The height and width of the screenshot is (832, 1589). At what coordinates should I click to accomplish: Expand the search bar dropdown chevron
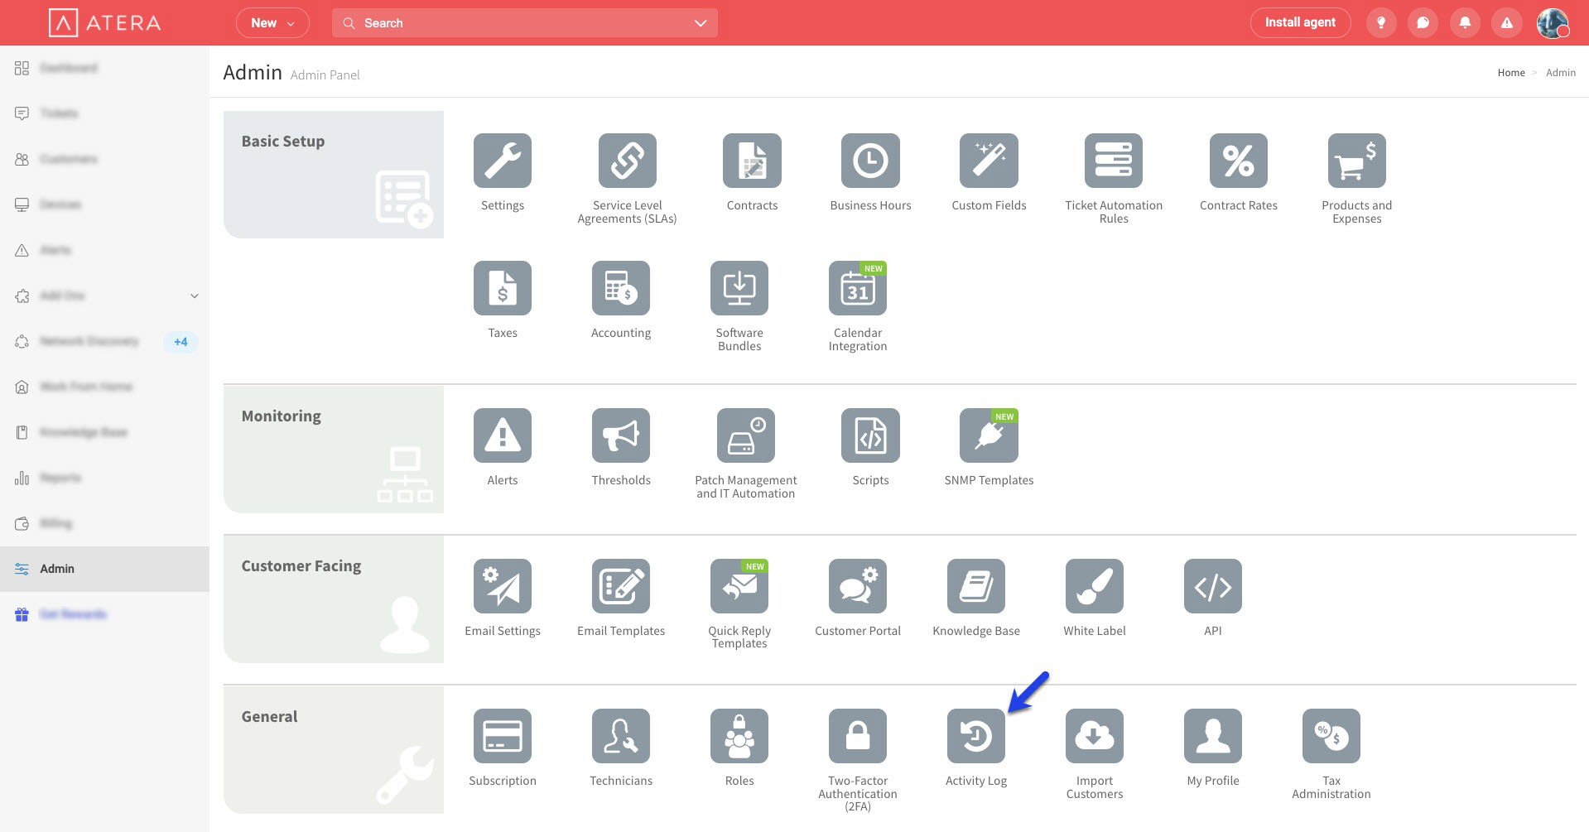[x=701, y=23]
